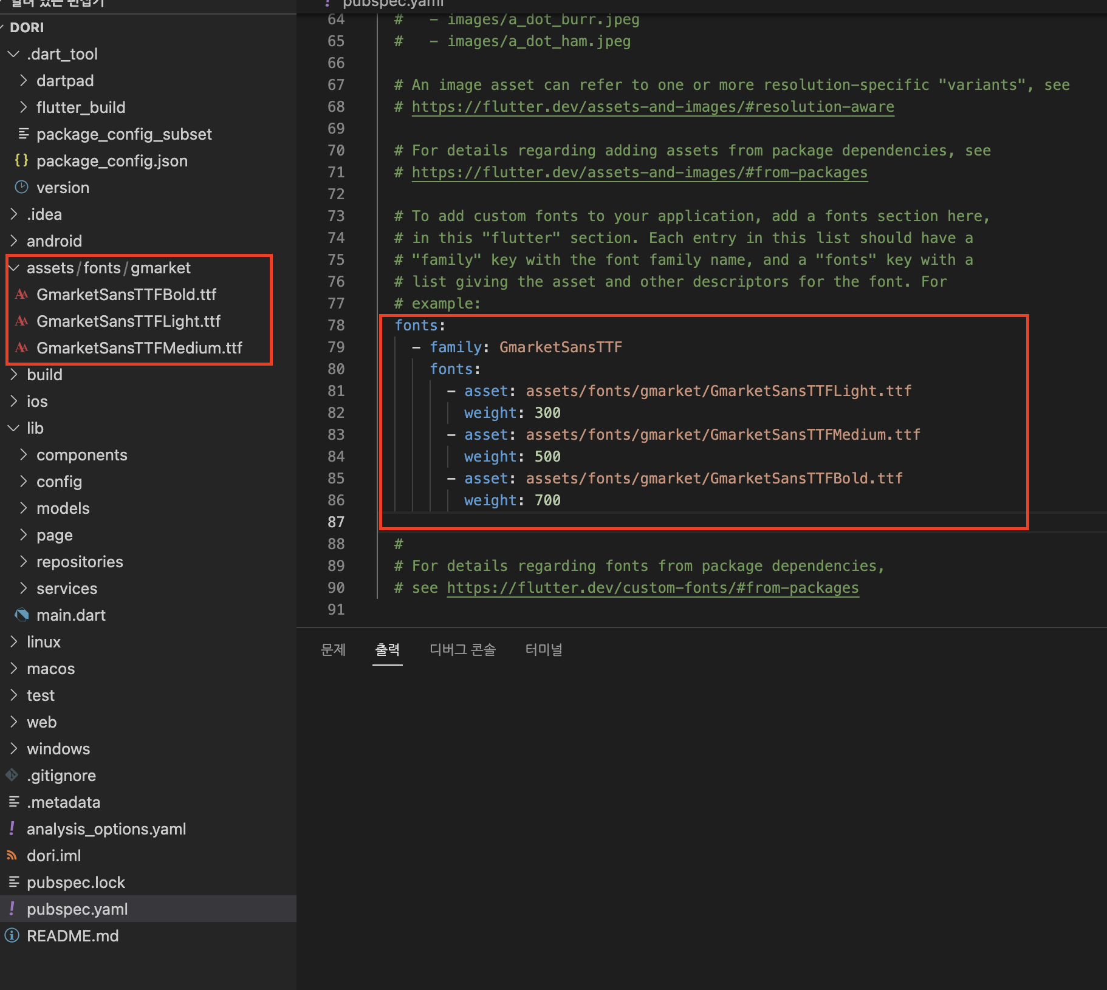Expand the page folder

click(x=23, y=535)
